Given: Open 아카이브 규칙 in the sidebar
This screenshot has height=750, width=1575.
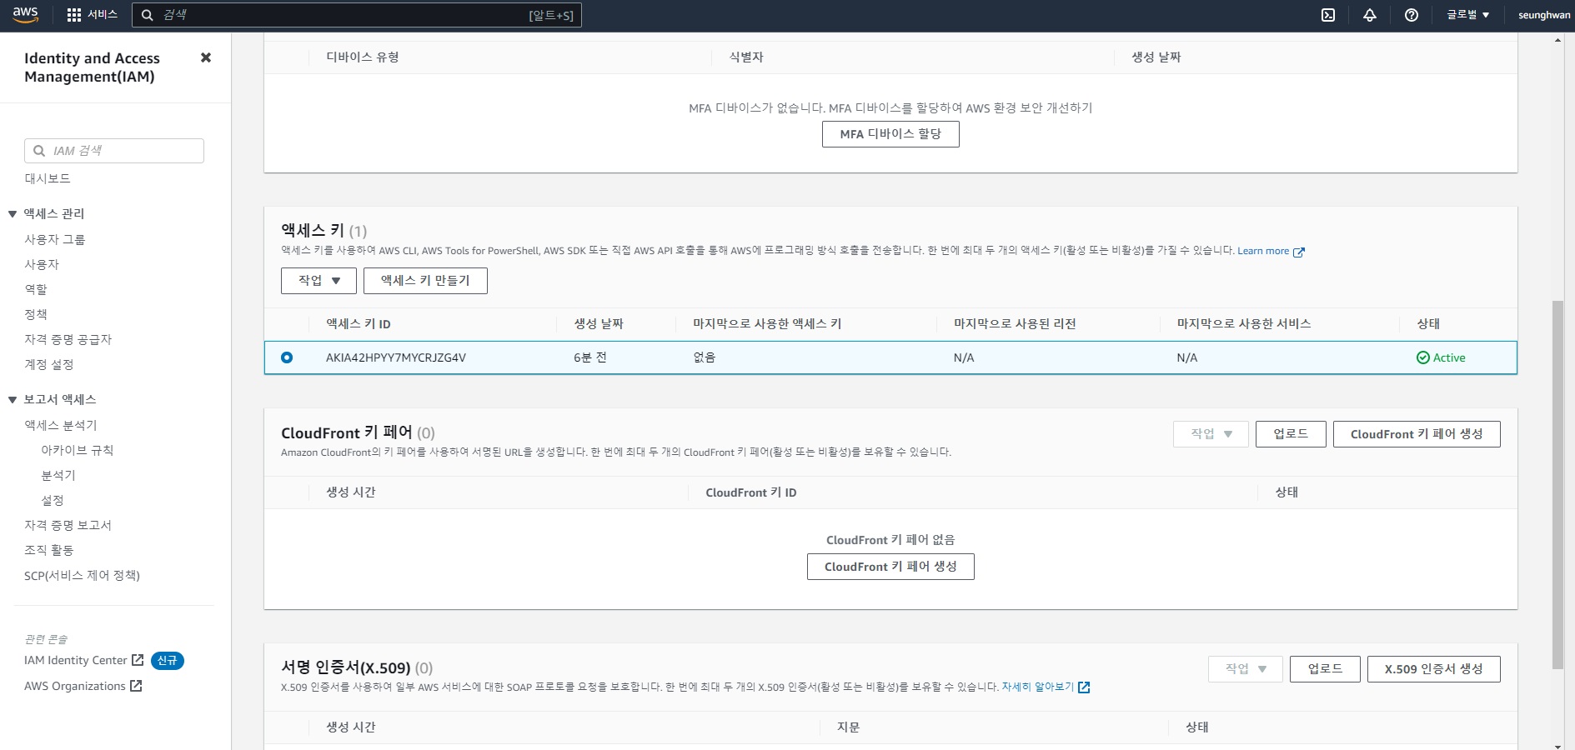Looking at the screenshot, I should tap(78, 450).
